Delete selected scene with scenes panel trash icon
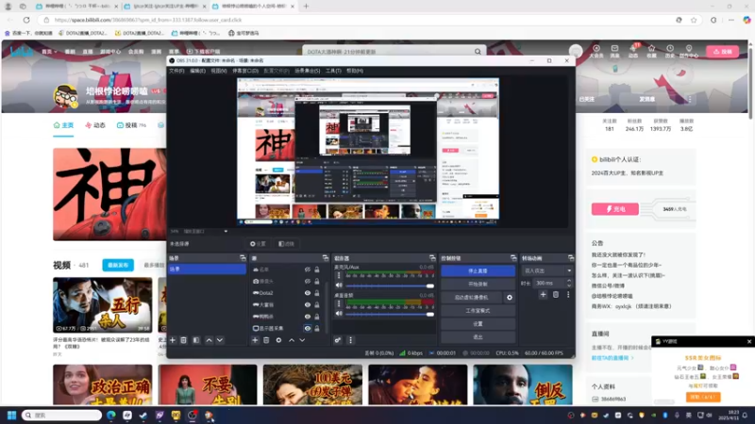This screenshot has height=424, width=755. click(x=183, y=340)
